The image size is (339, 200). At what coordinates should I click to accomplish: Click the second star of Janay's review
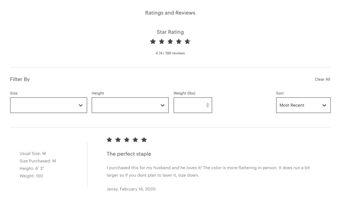118,140
